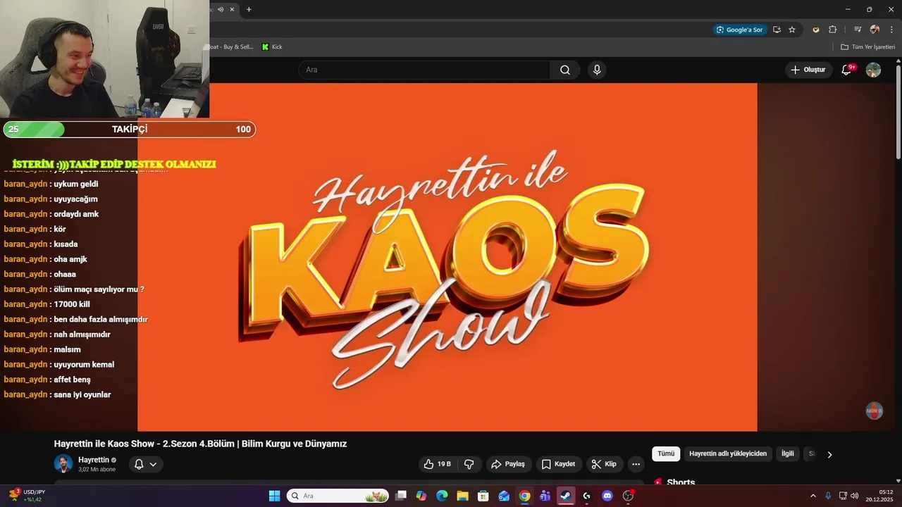Viewport: 902px width, 507px height.
Task: Open Outlook mail from the taskbar
Action: 504,496
